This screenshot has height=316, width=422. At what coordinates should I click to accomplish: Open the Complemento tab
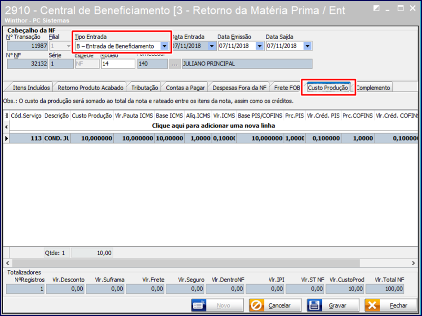point(373,88)
